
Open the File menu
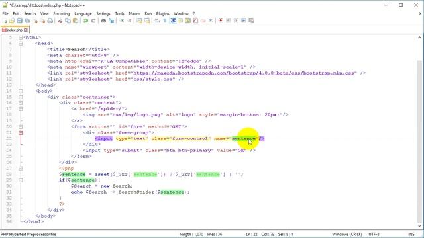pos(5,13)
